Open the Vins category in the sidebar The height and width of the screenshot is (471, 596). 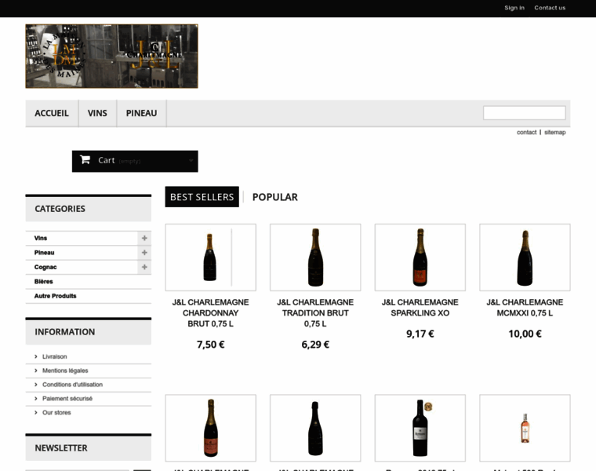click(41, 238)
